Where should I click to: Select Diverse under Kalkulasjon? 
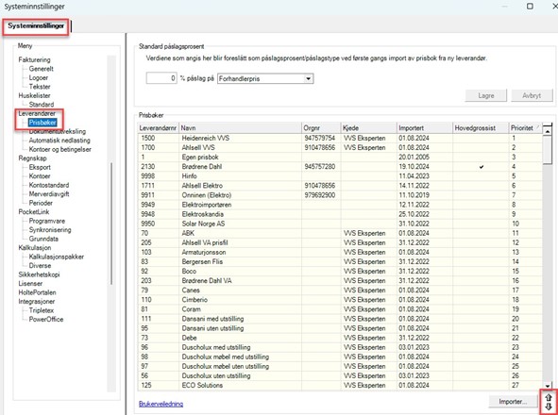[40, 266]
